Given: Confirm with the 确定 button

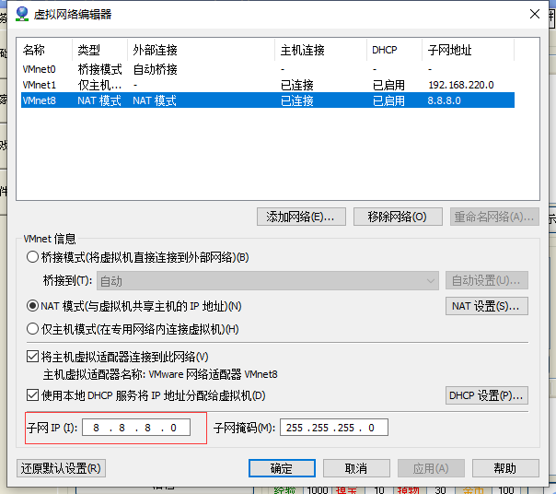Looking at the screenshot, I should pos(282,468).
